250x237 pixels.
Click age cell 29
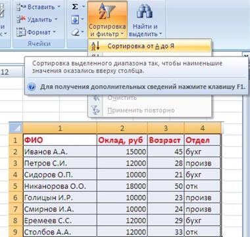[166, 221]
